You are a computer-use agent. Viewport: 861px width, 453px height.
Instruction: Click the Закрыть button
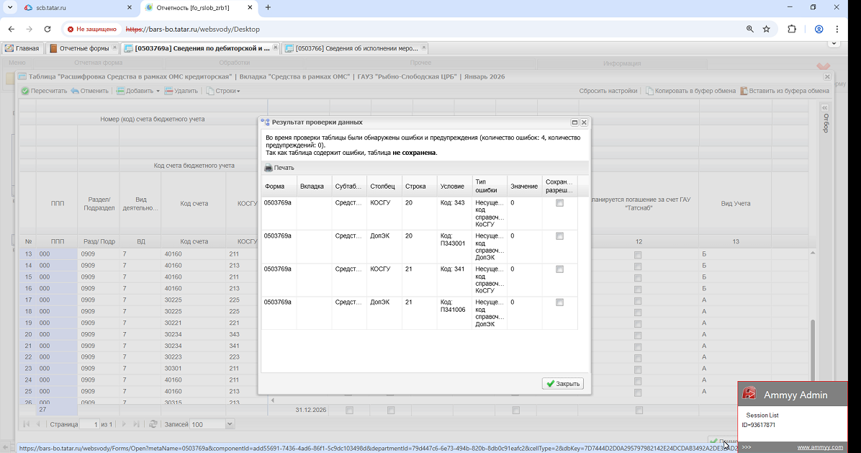(563, 384)
